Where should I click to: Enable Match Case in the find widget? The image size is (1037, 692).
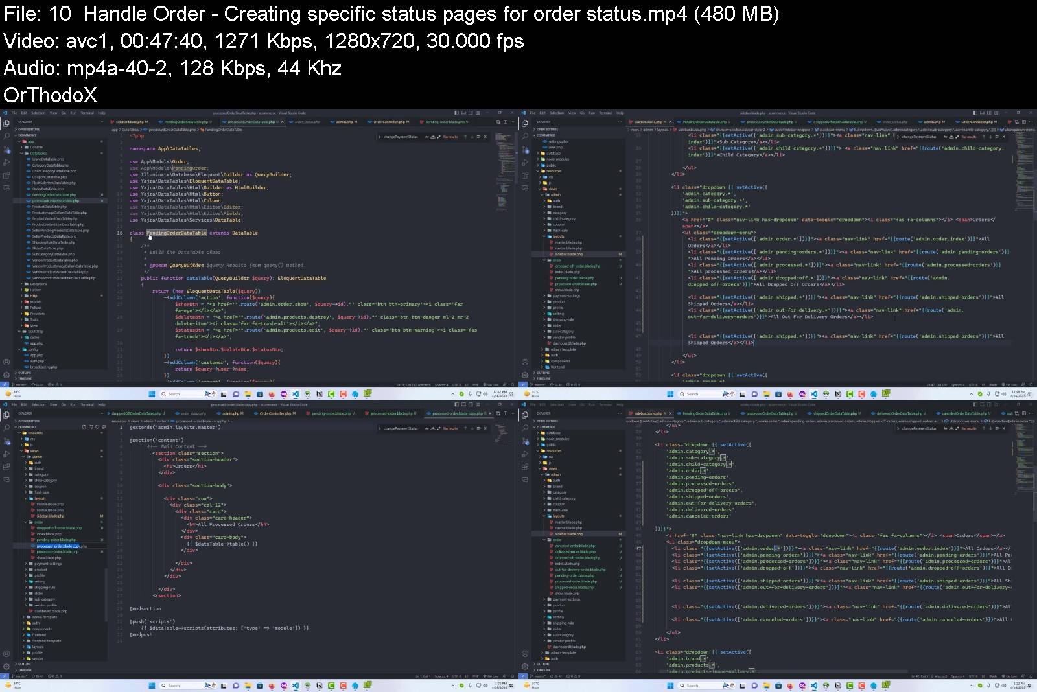coord(426,137)
